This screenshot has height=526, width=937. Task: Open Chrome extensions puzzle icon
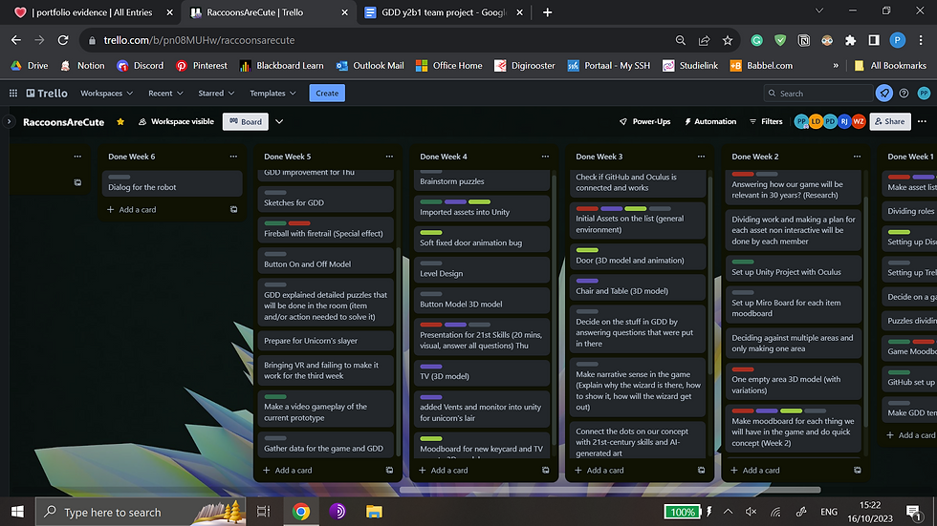(x=850, y=40)
